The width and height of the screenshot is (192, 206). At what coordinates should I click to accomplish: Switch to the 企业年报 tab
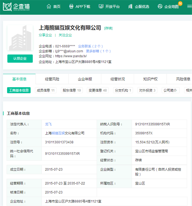pyautogui.click(x=85, y=79)
